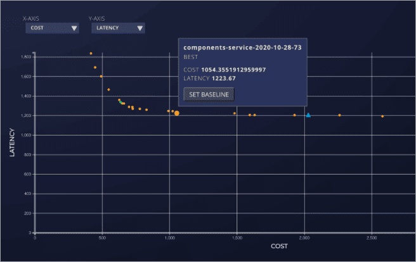Viewport: 416px width, 262px height.
Task: Click the data point near latency 1,600
Action: pyautogui.click(x=101, y=77)
